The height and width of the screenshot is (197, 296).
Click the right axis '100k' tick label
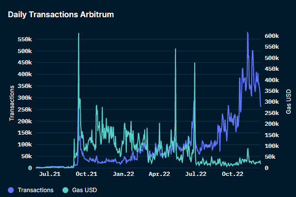pos(272,146)
